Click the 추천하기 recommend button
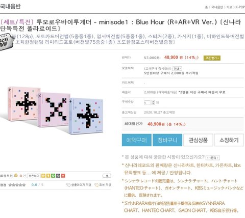 coord(34,176)
